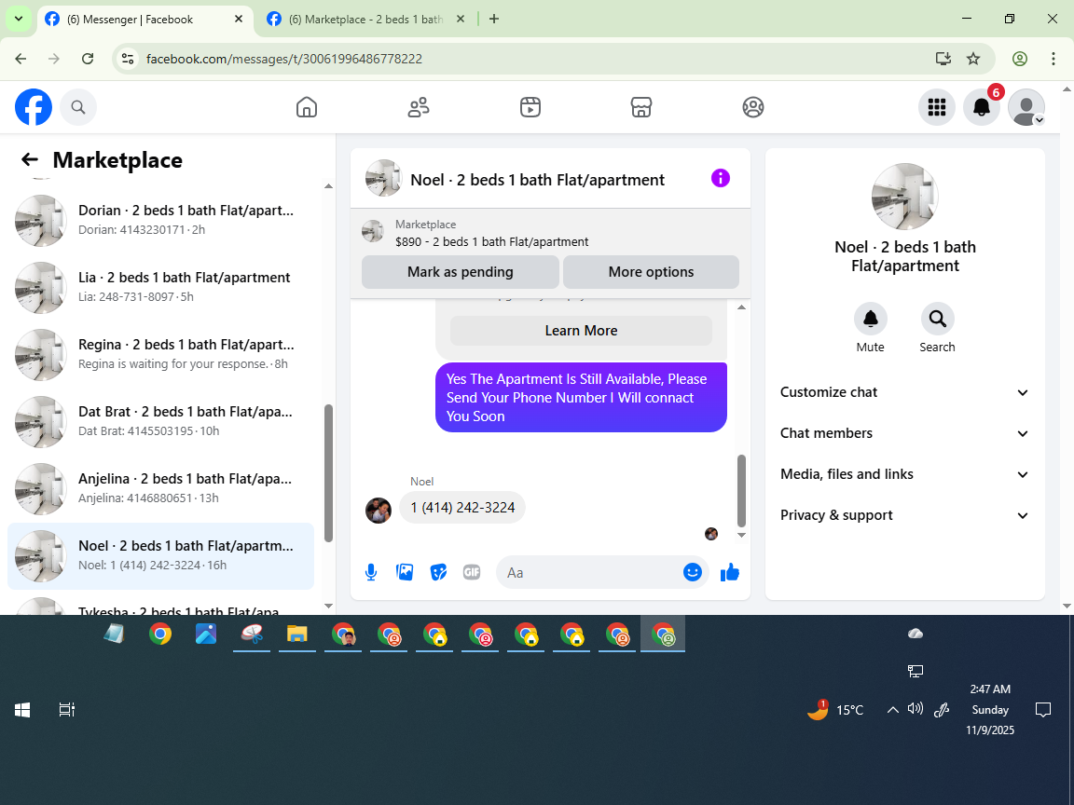Open the tab search dropdown arrow
This screenshot has width=1074, height=805.
19,20
